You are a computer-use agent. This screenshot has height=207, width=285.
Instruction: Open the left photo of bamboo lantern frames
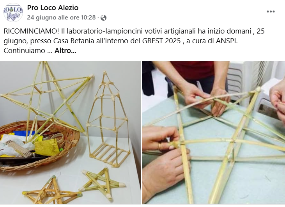(x=71, y=132)
